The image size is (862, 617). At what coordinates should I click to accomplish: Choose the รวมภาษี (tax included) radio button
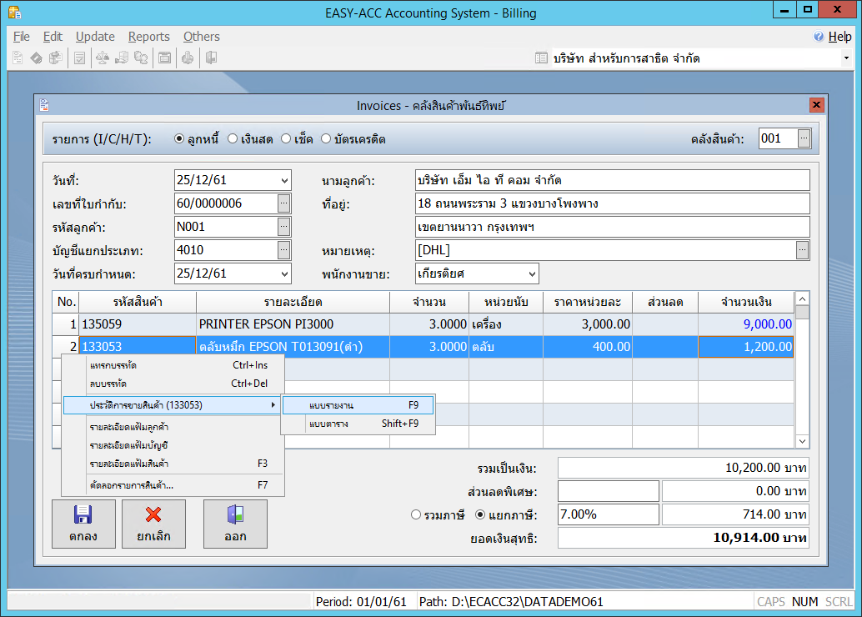(x=416, y=514)
